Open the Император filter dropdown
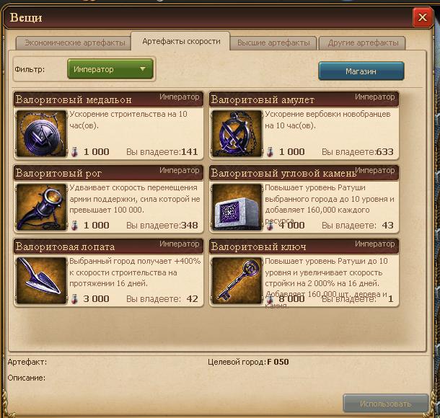 (x=110, y=69)
